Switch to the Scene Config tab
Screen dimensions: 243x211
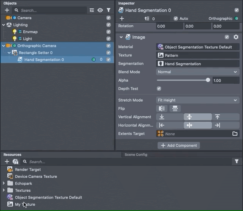pyautogui.click(x=136, y=155)
